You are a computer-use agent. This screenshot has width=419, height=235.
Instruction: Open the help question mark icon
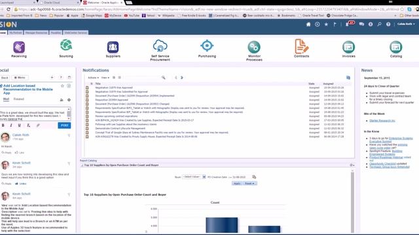(x=388, y=24)
